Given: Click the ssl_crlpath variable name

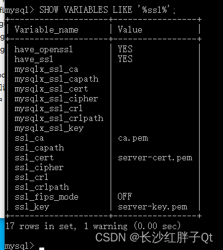Looking at the screenshot, I should [42, 187].
